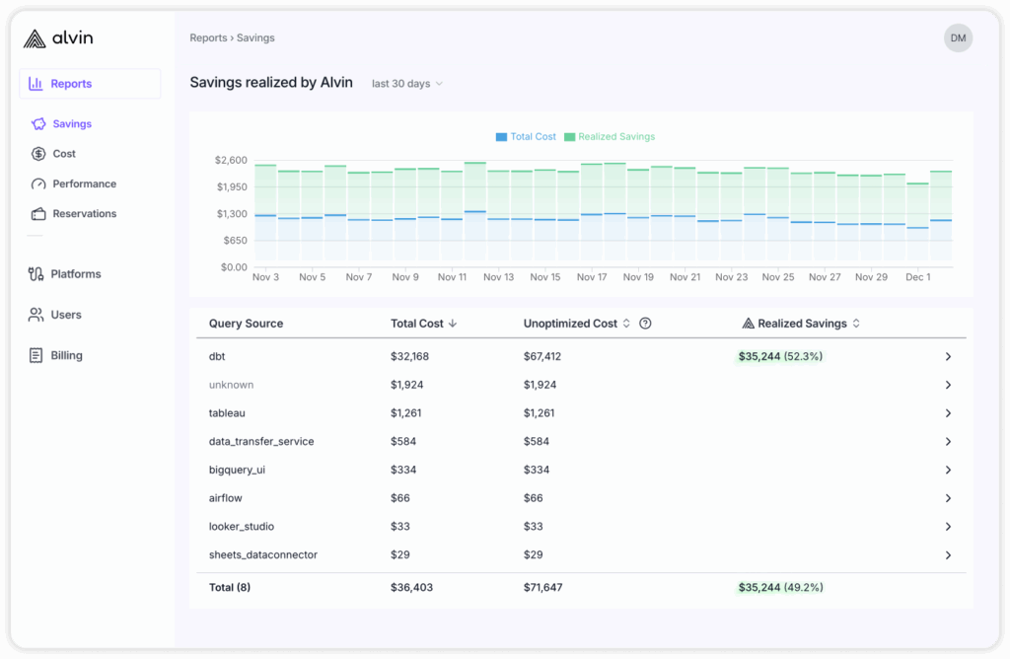Image resolution: width=1010 pixels, height=659 pixels.
Task: Open the DM profile avatar
Action: coord(958,37)
